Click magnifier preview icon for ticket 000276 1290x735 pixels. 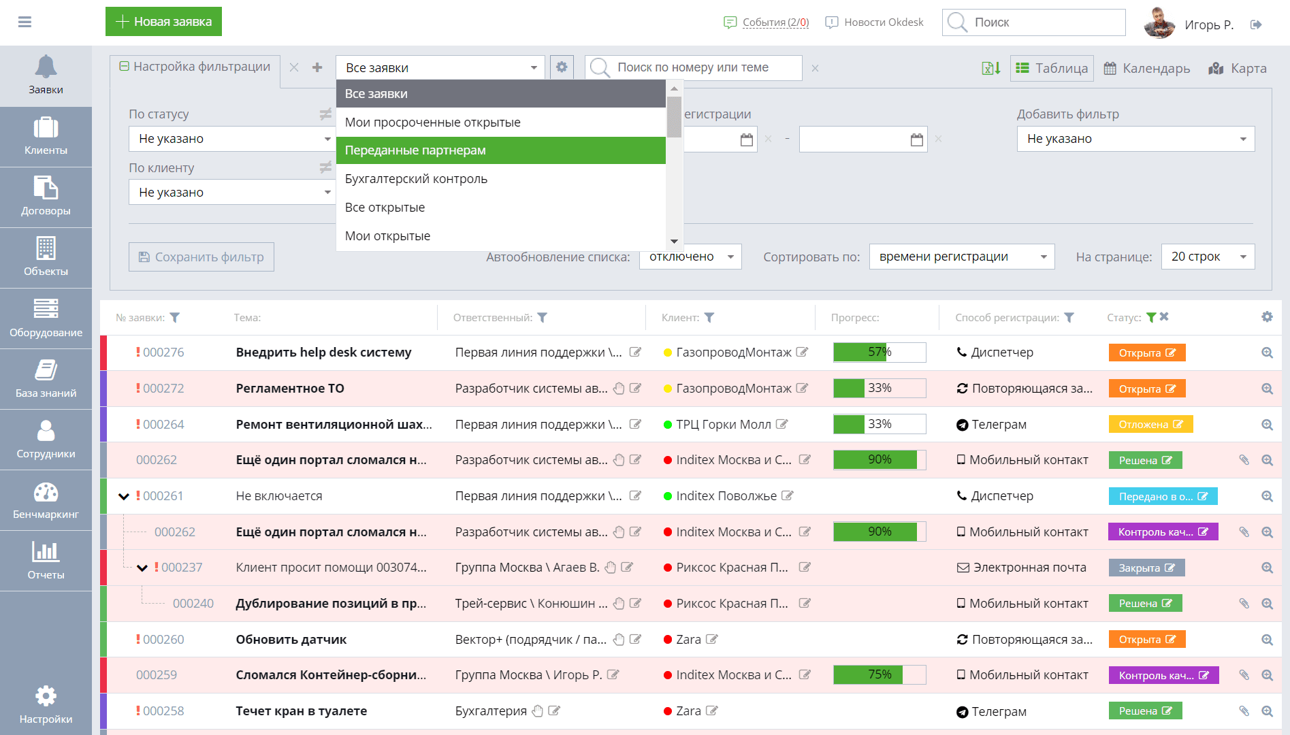point(1266,353)
